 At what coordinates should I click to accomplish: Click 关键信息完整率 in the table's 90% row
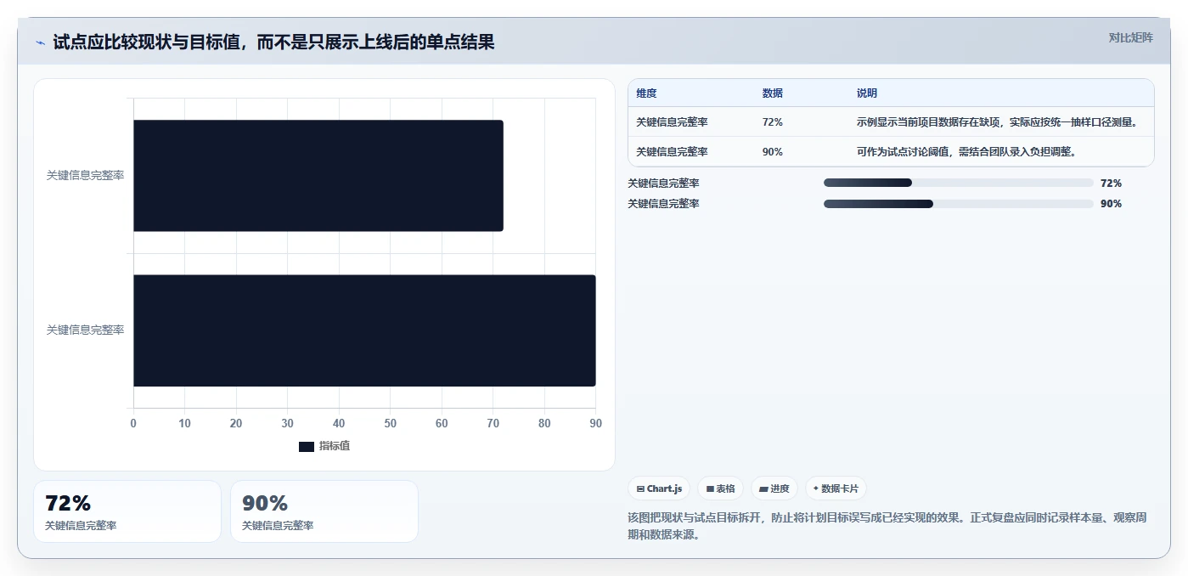coord(672,152)
